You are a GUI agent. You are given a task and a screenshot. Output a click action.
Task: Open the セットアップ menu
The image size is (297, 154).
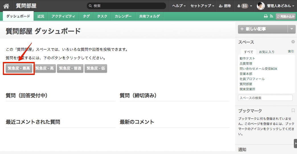click(x=202, y=6)
